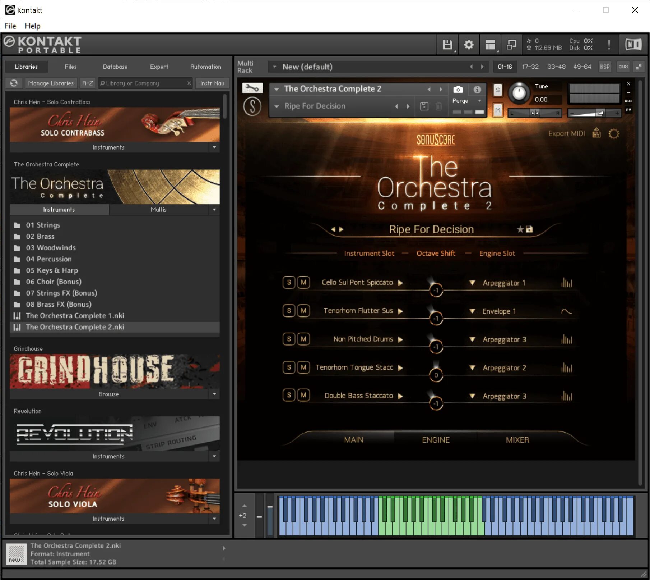Open Kontakt options gear icon
650x580 pixels.
(469, 45)
